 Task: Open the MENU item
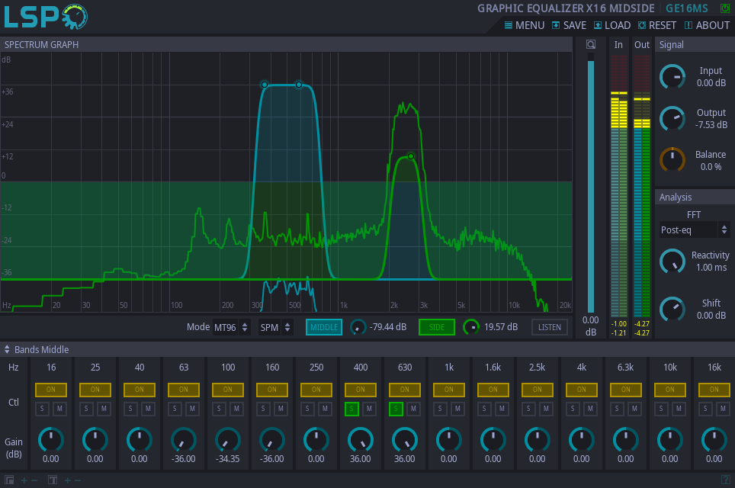coord(525,25)
